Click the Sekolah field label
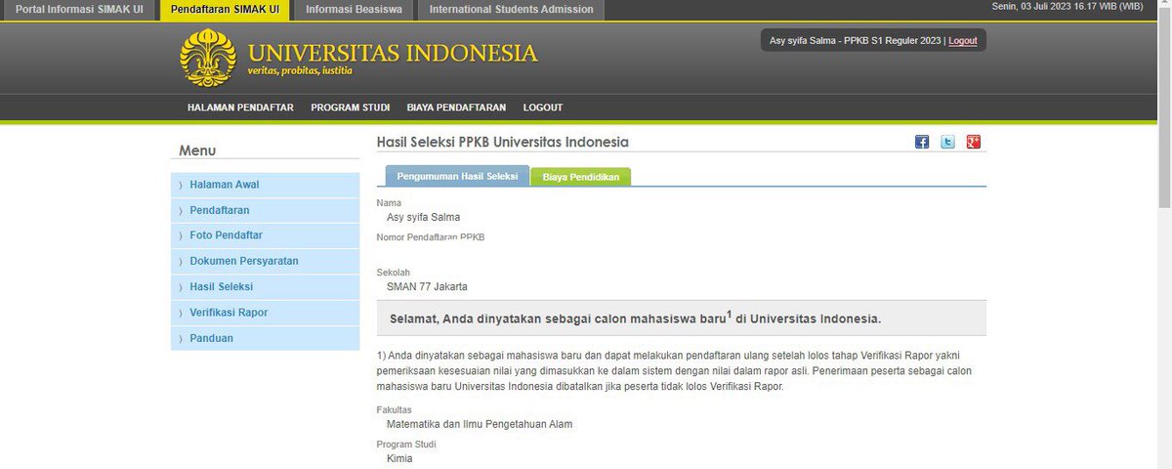This screenshot has width=1172, height=469. (x=394, y=272)
